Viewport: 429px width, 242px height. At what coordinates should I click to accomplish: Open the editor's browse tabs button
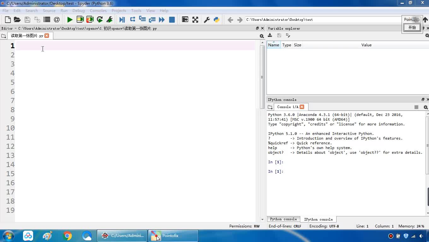(4, 36)
